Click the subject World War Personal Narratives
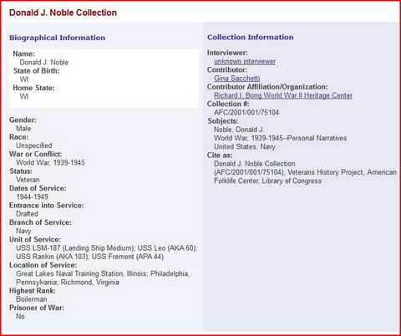 pyautogui.click(x=281, y=138)
